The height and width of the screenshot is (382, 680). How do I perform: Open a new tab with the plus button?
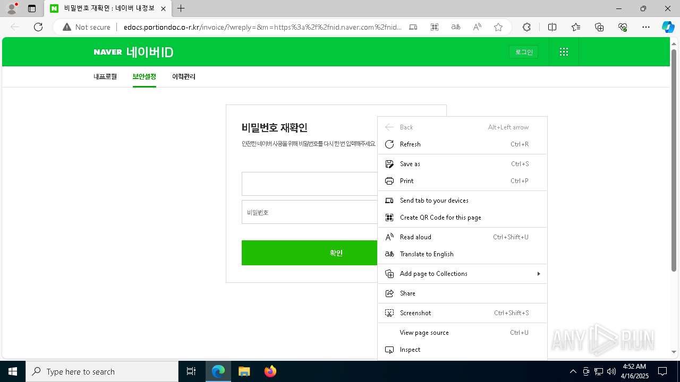(x=181, y=8)
